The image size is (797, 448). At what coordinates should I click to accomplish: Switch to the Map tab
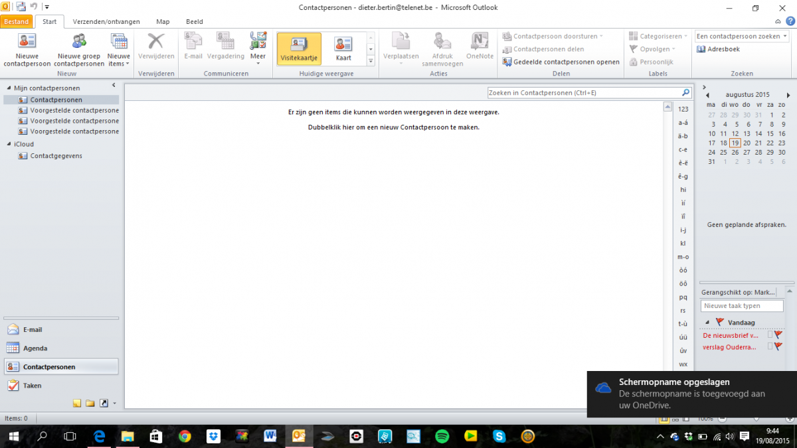[163, 21]
